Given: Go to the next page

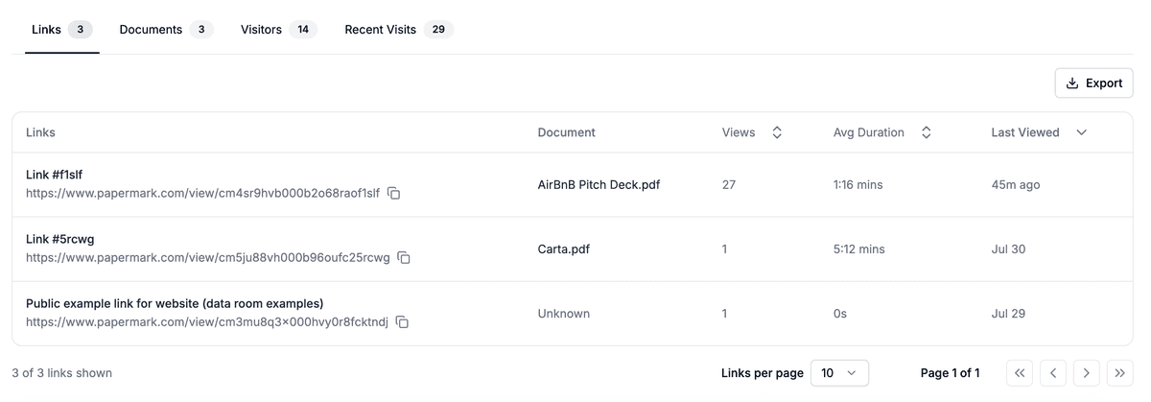Looking at the screenshot, I should pyautogui.click(x=1086, y=373).
